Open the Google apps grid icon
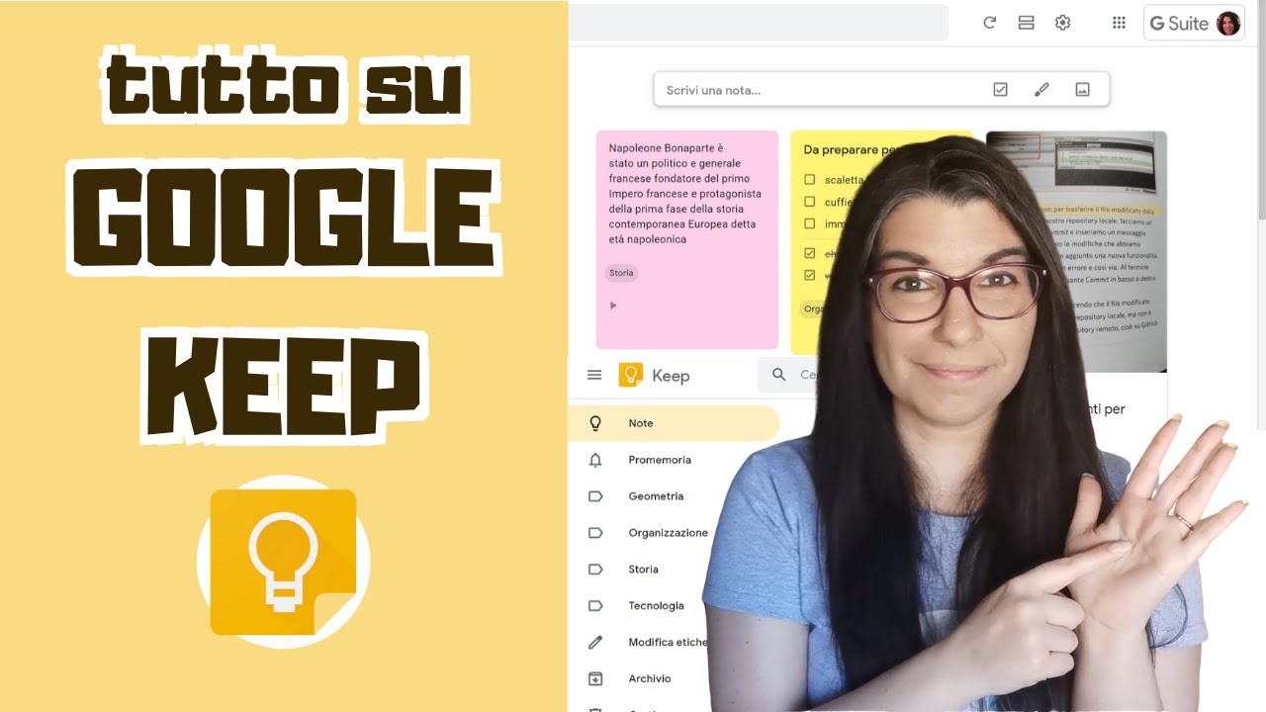 tap(1119, 23)
